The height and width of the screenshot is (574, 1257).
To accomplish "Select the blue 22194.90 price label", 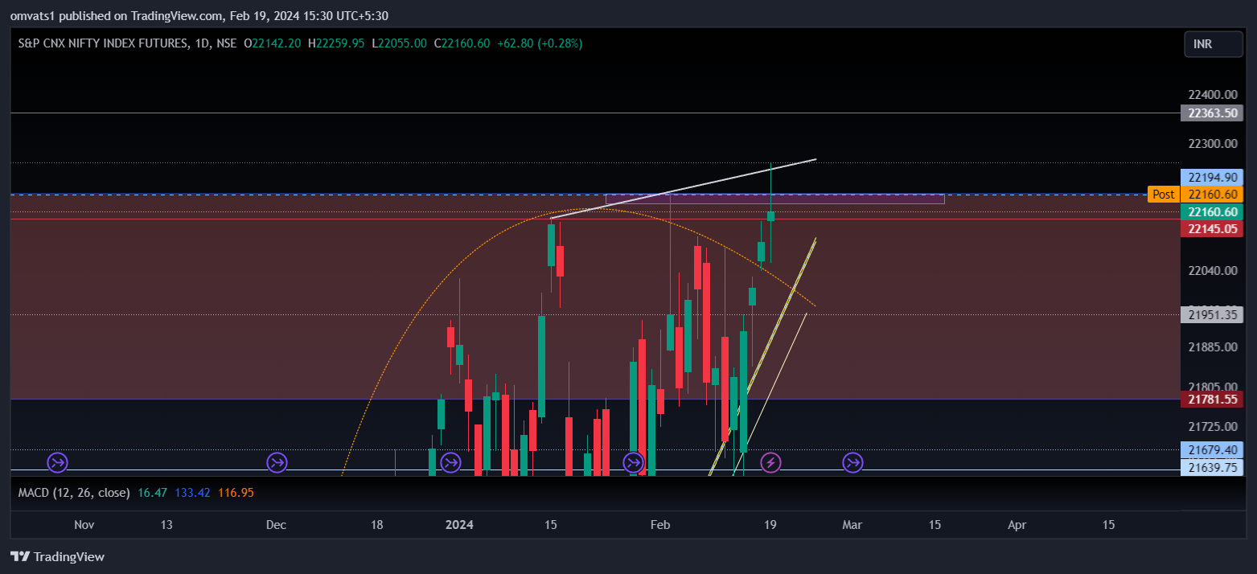I will (x=1211, y=176).
